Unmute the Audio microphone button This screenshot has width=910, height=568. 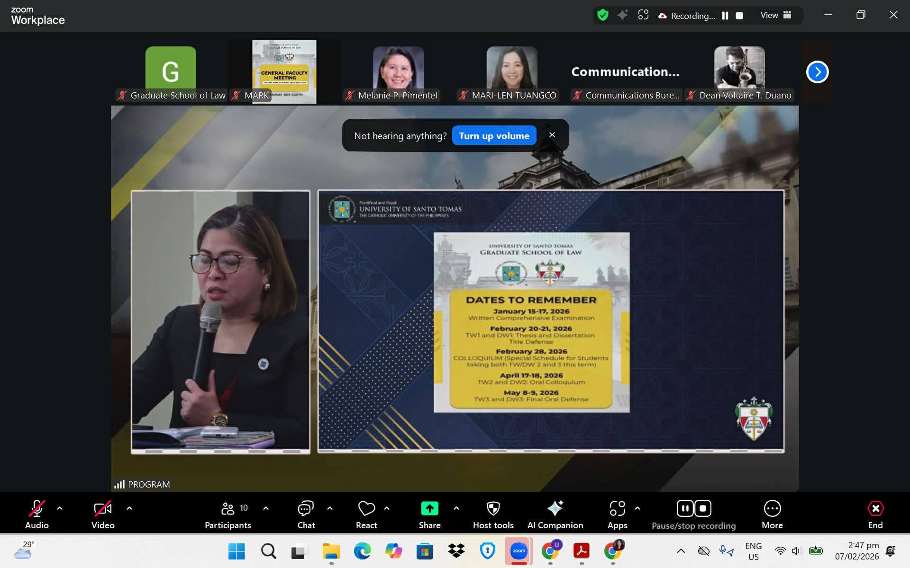[x=37, y=514]
